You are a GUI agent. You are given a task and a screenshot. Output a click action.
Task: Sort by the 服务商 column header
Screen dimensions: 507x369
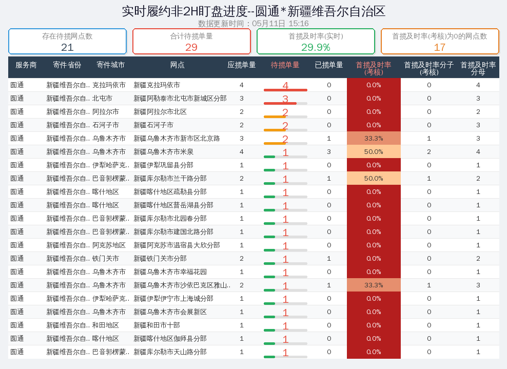pos(26,65)
